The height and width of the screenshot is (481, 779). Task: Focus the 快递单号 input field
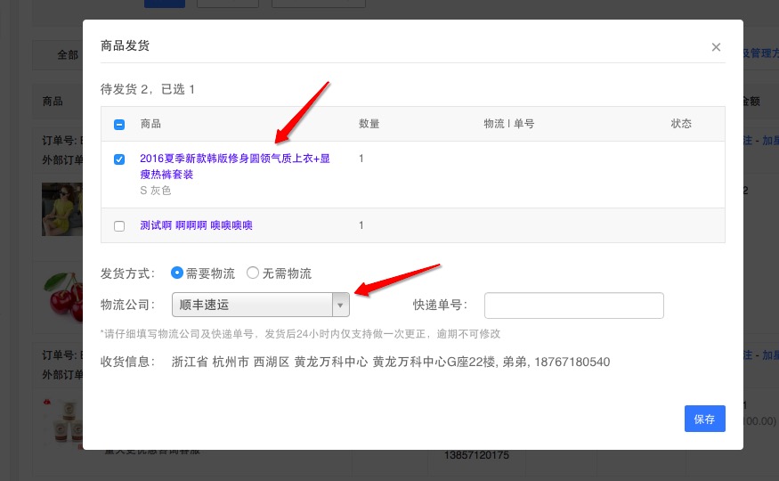(x=574, y=306)
